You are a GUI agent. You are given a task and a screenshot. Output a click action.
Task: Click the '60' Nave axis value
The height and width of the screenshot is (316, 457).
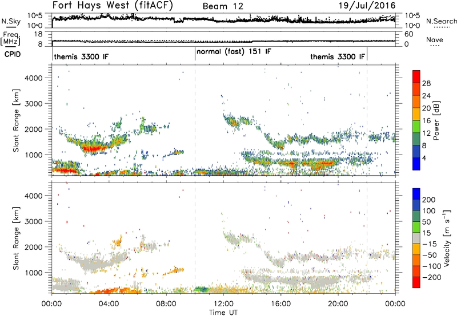(409, 34)
